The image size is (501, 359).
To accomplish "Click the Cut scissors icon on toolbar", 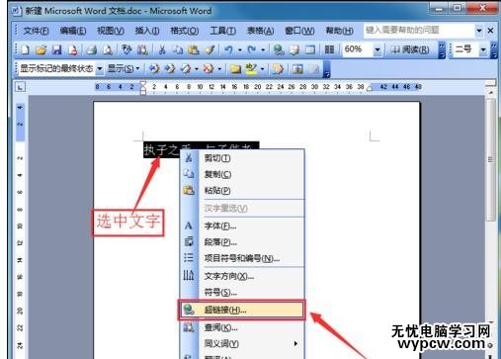I will [x=162, y=49].
